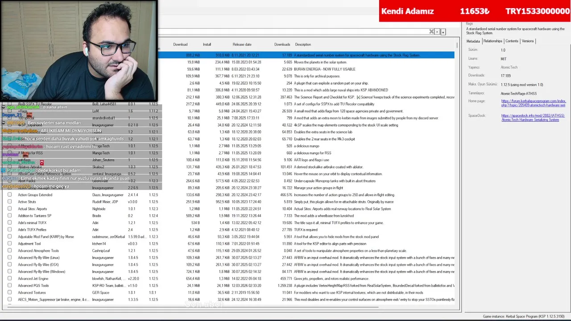Select the Advanced PQS Tools mod name

click(33, 286)
